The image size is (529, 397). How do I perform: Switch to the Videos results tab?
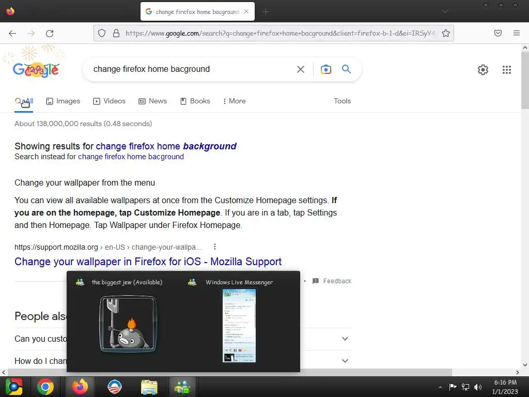tap(110, 101)
